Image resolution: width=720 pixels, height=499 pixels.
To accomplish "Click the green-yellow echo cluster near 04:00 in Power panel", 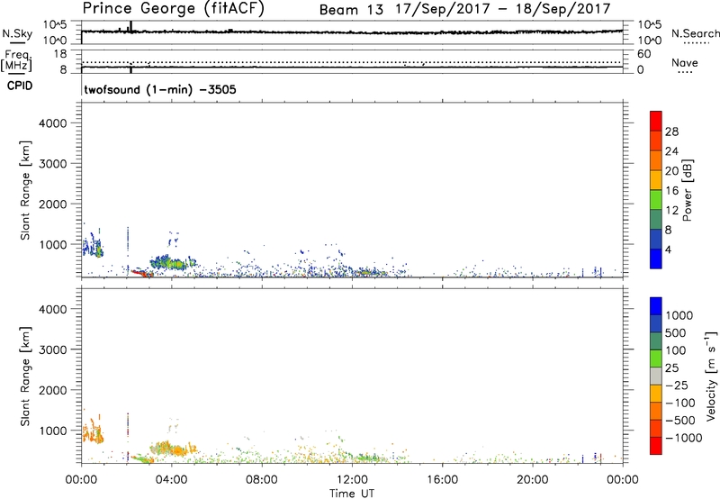I will 174,263.
